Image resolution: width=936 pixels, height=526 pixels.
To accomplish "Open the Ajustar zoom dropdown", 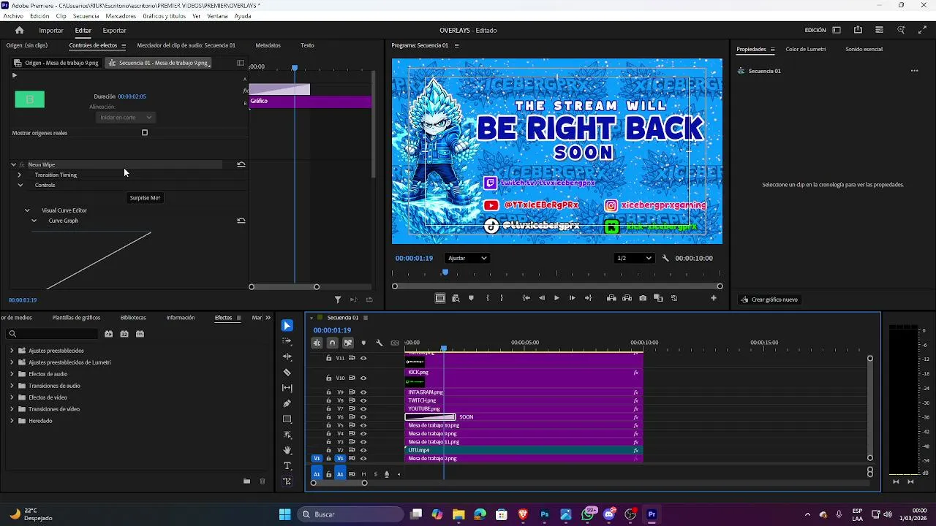I will tap(467, 258).
